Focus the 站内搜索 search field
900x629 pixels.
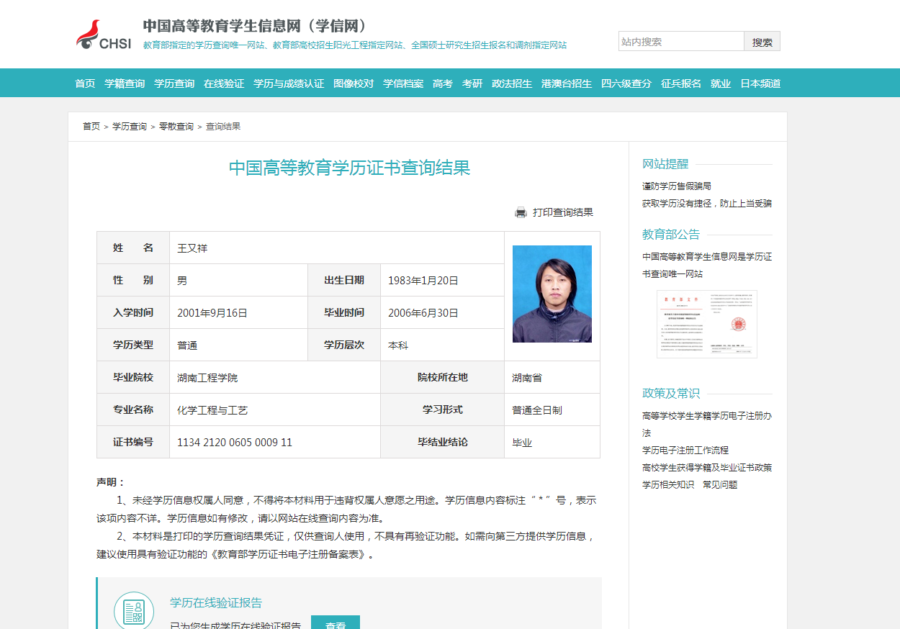681,42
